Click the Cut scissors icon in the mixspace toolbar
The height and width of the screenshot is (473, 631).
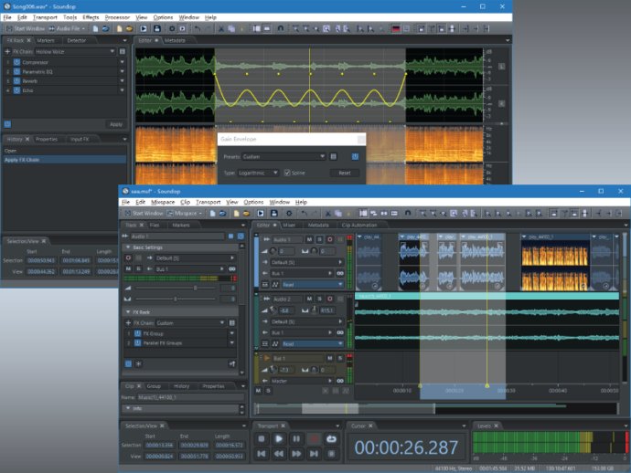(x=328, y=214)
